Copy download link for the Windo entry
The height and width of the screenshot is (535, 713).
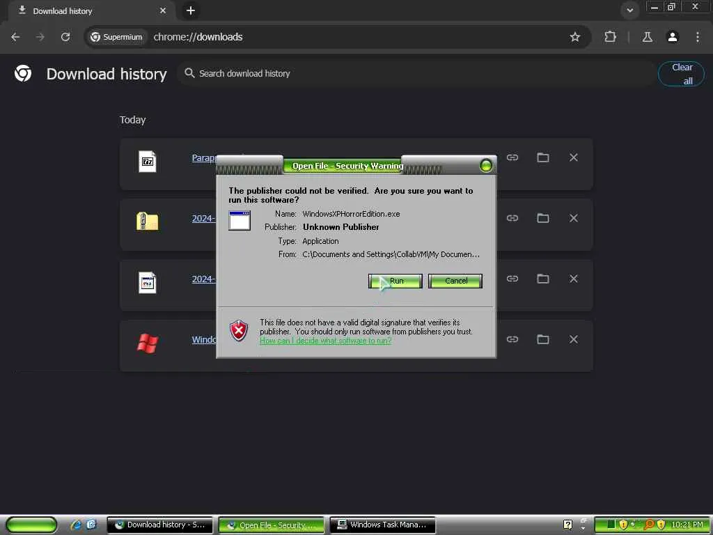click(512, 339)
